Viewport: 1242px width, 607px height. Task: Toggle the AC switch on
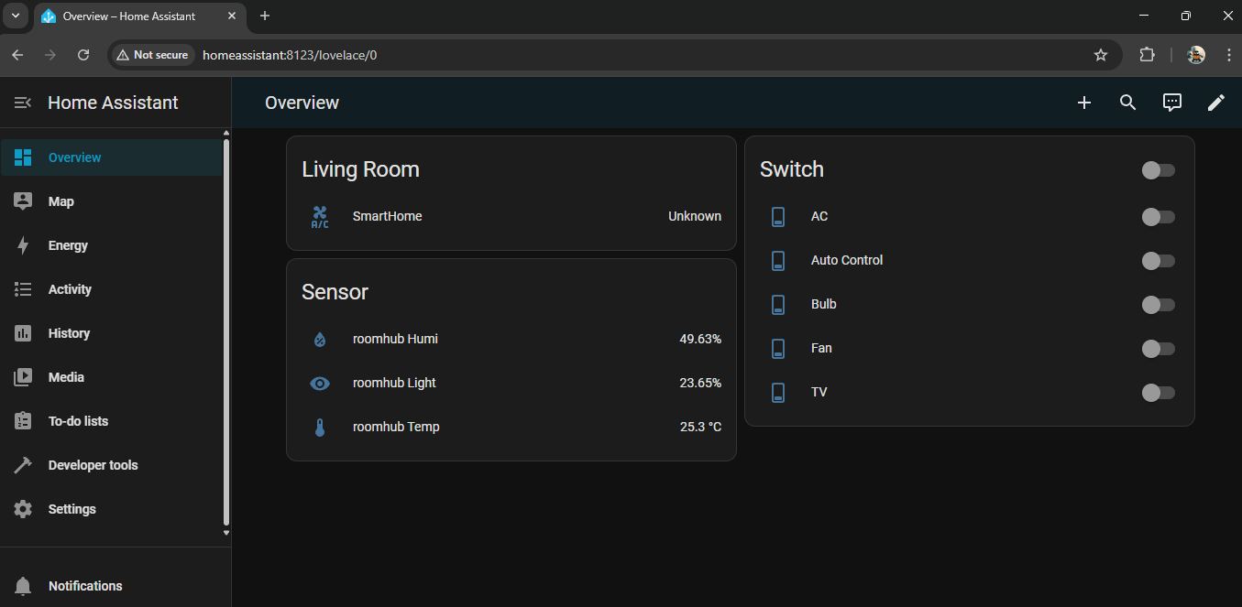pos(1158,217)
